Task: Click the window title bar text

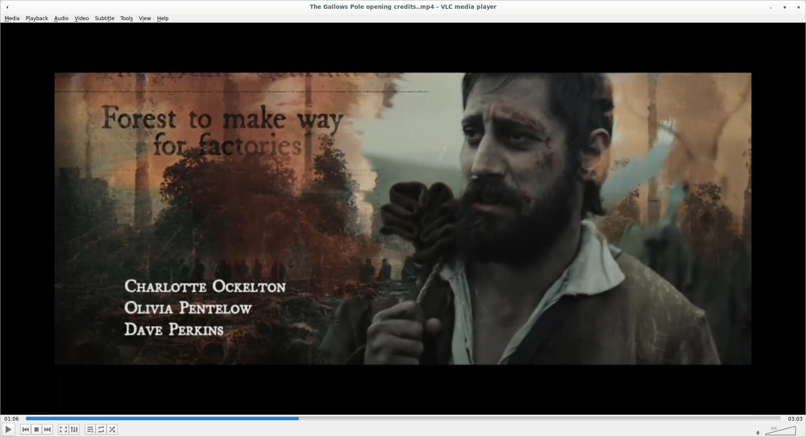Action: [403, 7]
